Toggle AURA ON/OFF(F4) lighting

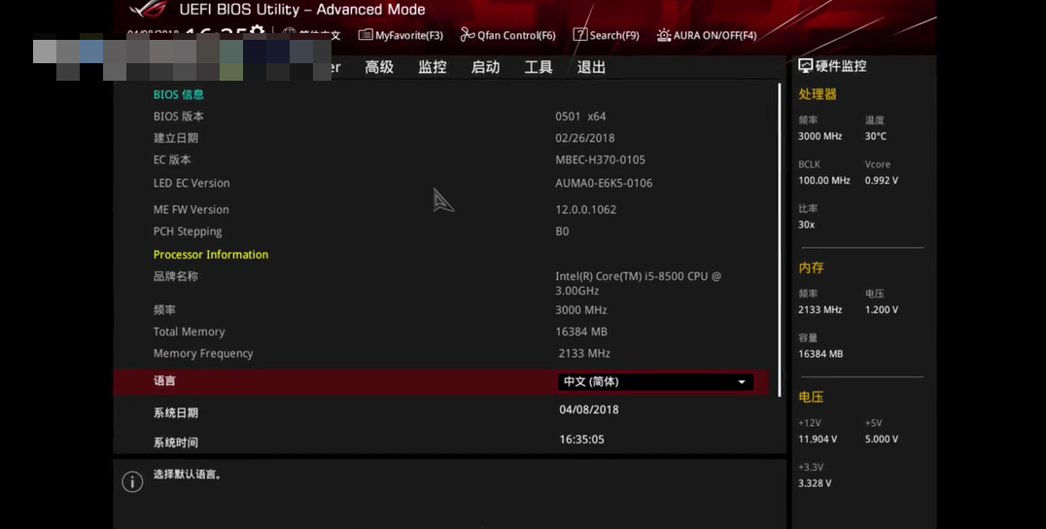pyautogui.click(x=715, y=35)
